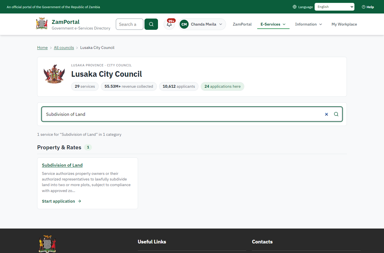Click the Lusaka City Council crest image
384x253 pixels.
[x=54, y=74]
